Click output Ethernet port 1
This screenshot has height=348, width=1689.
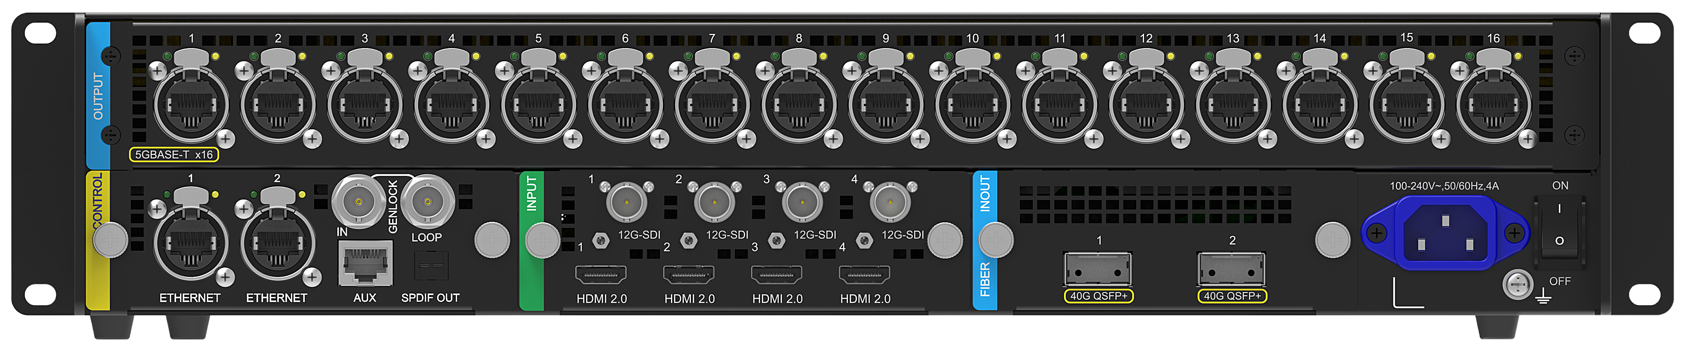pyautogui.click(x=191, y=105)
